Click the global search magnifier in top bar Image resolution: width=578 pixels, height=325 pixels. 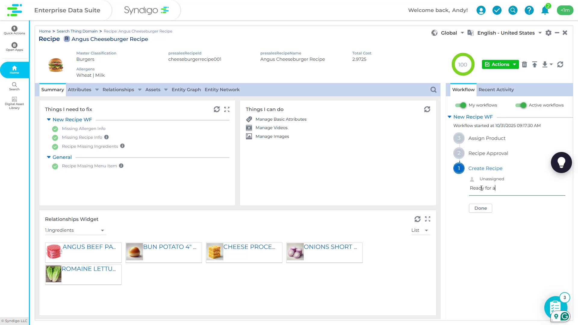[513, 10]
